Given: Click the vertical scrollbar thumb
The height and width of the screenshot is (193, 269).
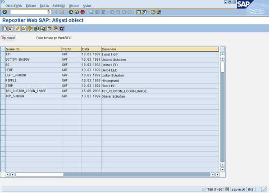Looking at the screenshot, I should click(x=223, y=67).
